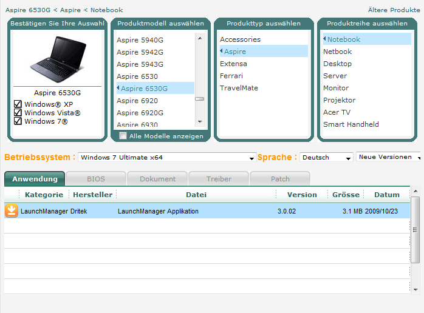Open the Ältere Produkte link
The image size is (424, 313).
click(x=394, y=10)
